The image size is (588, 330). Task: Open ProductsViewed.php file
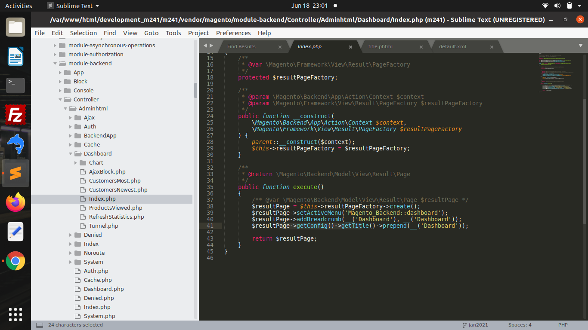pos(115,208)
